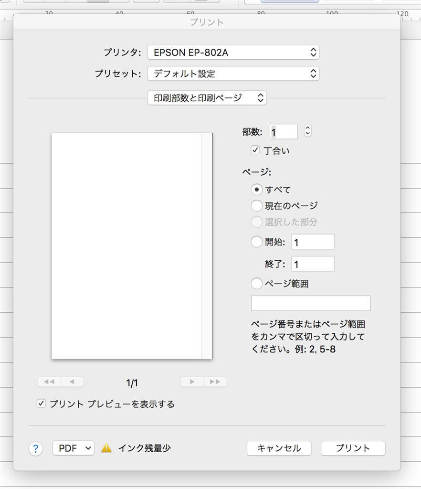Open the PDF dropdown menu
Screen dimensions: 421x489
point(73,448)
